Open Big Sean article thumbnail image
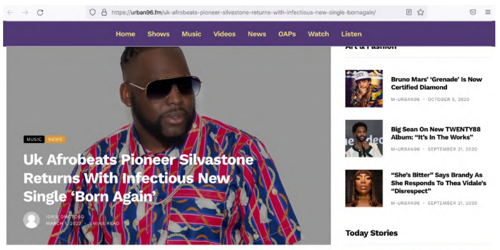This screenshot has width=500, height=250. click(364, 138)
